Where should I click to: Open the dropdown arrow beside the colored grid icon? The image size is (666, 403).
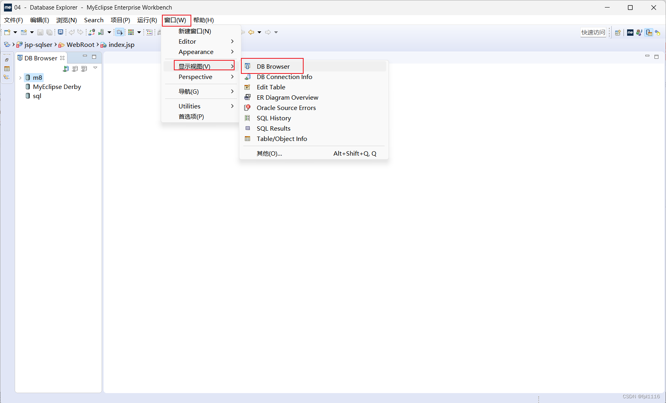coord(139,32)
